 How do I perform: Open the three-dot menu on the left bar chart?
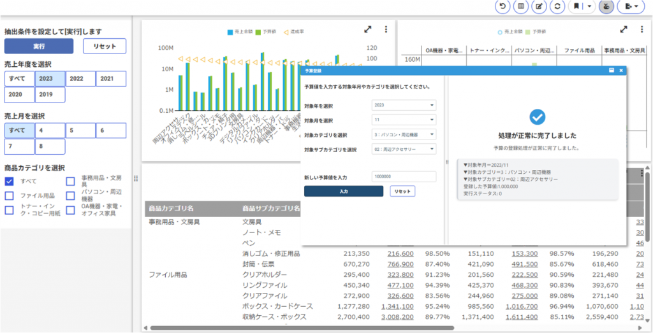(x=386, y=29)
